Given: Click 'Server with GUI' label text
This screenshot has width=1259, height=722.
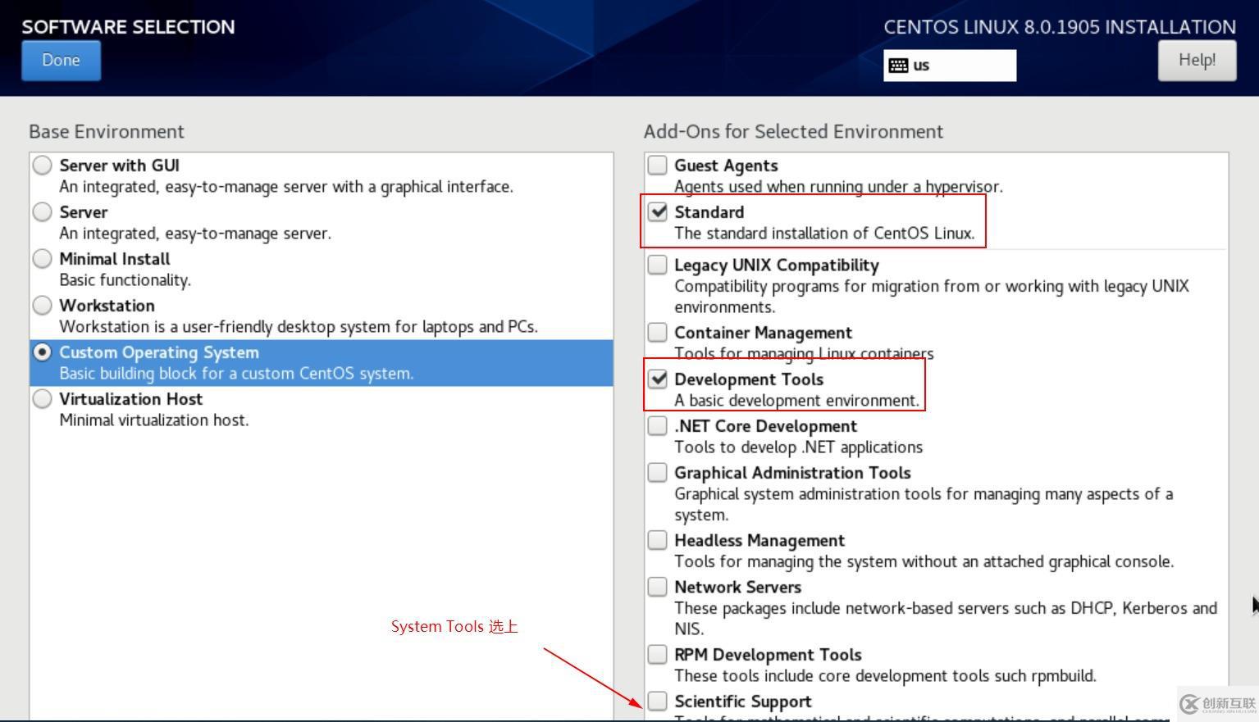Looking at the screenshot, I should coord(119,166).
